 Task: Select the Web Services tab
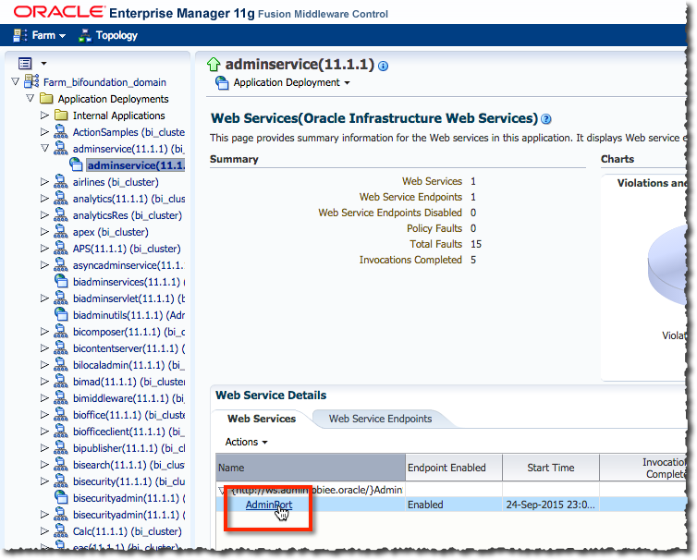pos(262,419)
